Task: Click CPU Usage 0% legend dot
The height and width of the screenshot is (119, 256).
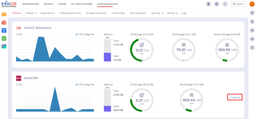Action: [77, 85]
